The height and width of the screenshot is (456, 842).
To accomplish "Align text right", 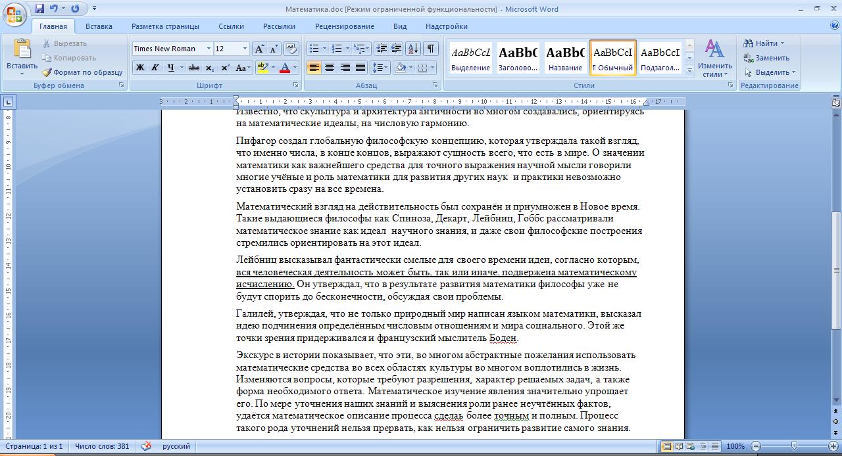I will coord(345,68).
